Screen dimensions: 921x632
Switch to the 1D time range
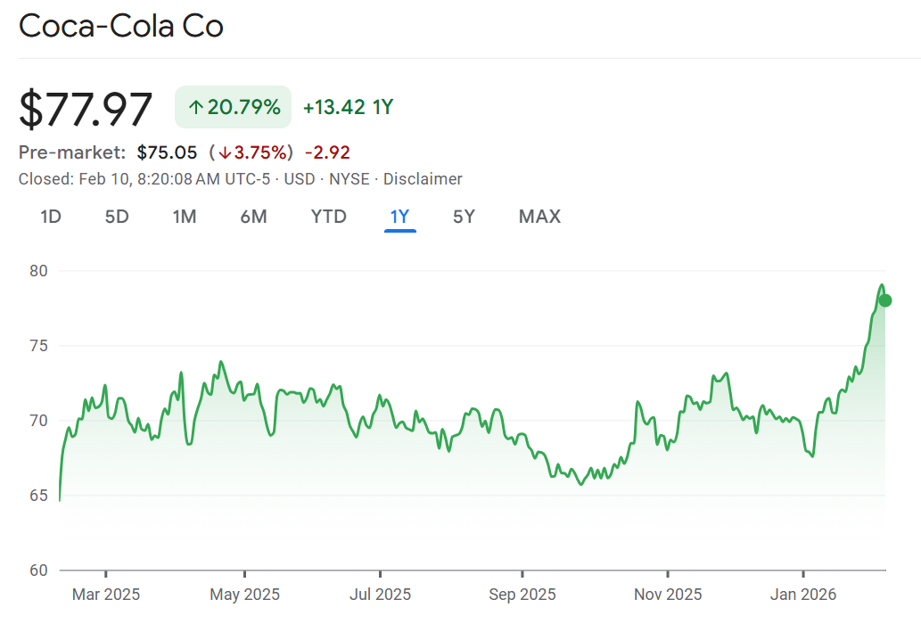point(51,217)
